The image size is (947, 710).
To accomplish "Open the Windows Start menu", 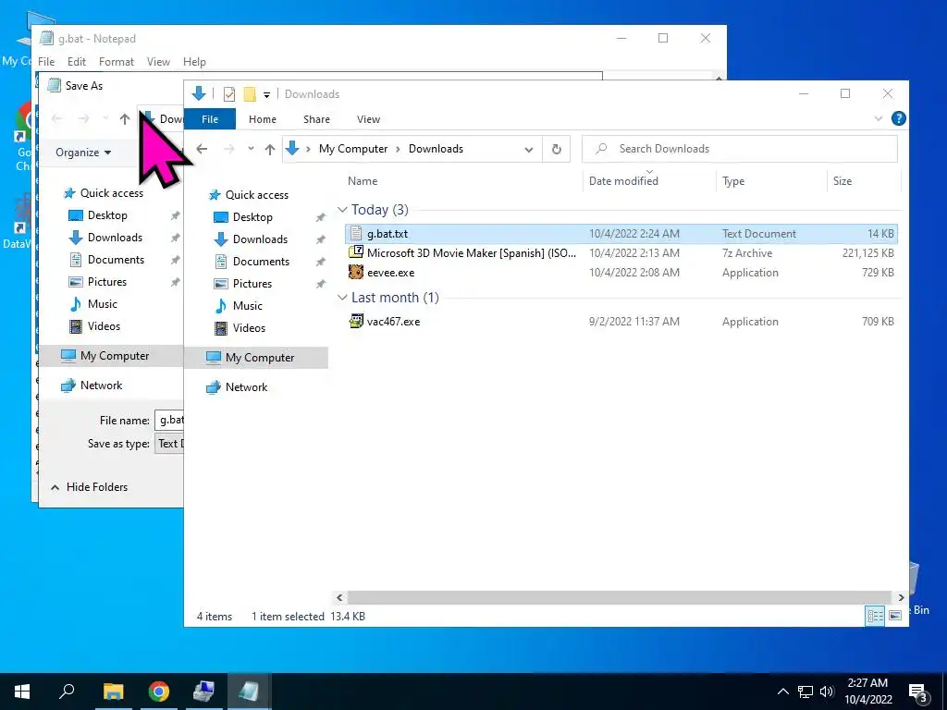I will point(22,692).
